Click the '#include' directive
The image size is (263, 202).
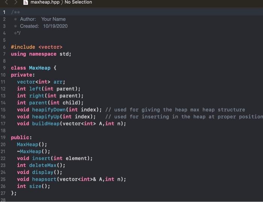tap(23, 47)
